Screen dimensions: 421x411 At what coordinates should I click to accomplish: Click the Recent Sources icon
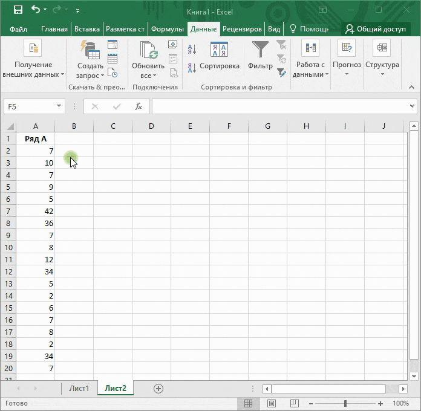[x=113, y=73]
